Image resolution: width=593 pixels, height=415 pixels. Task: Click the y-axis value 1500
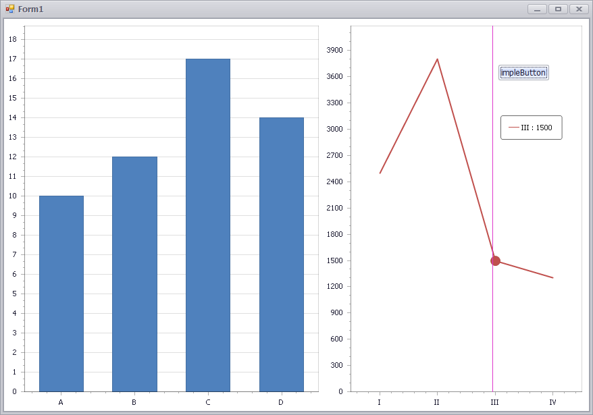click(335, 260)
